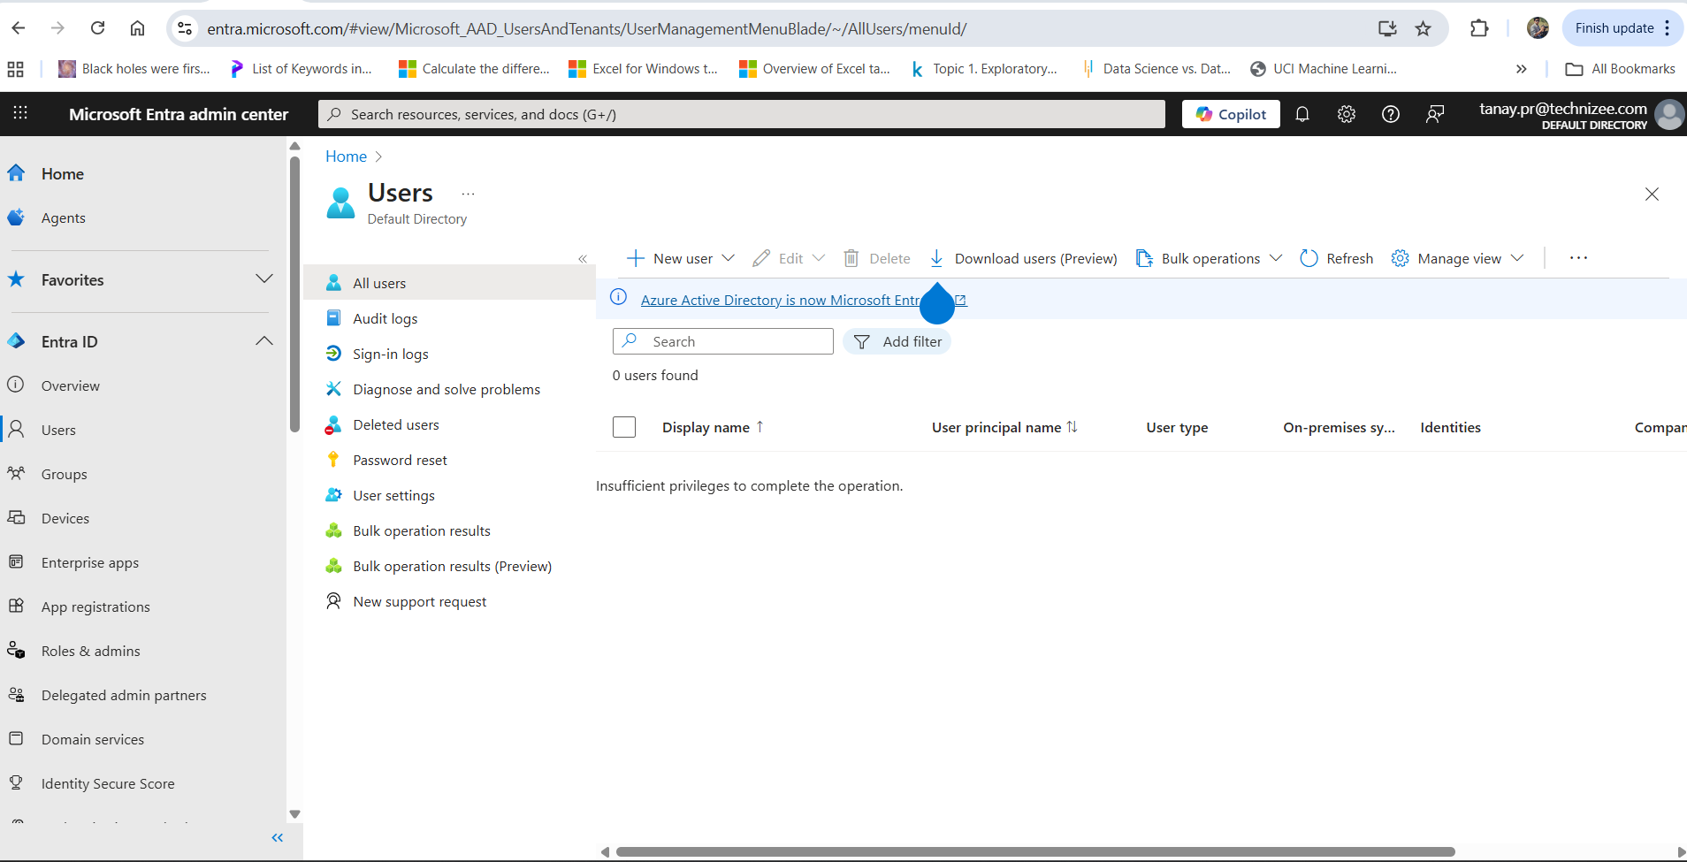
Task: Reload the browser page
Action: (98, 28)
